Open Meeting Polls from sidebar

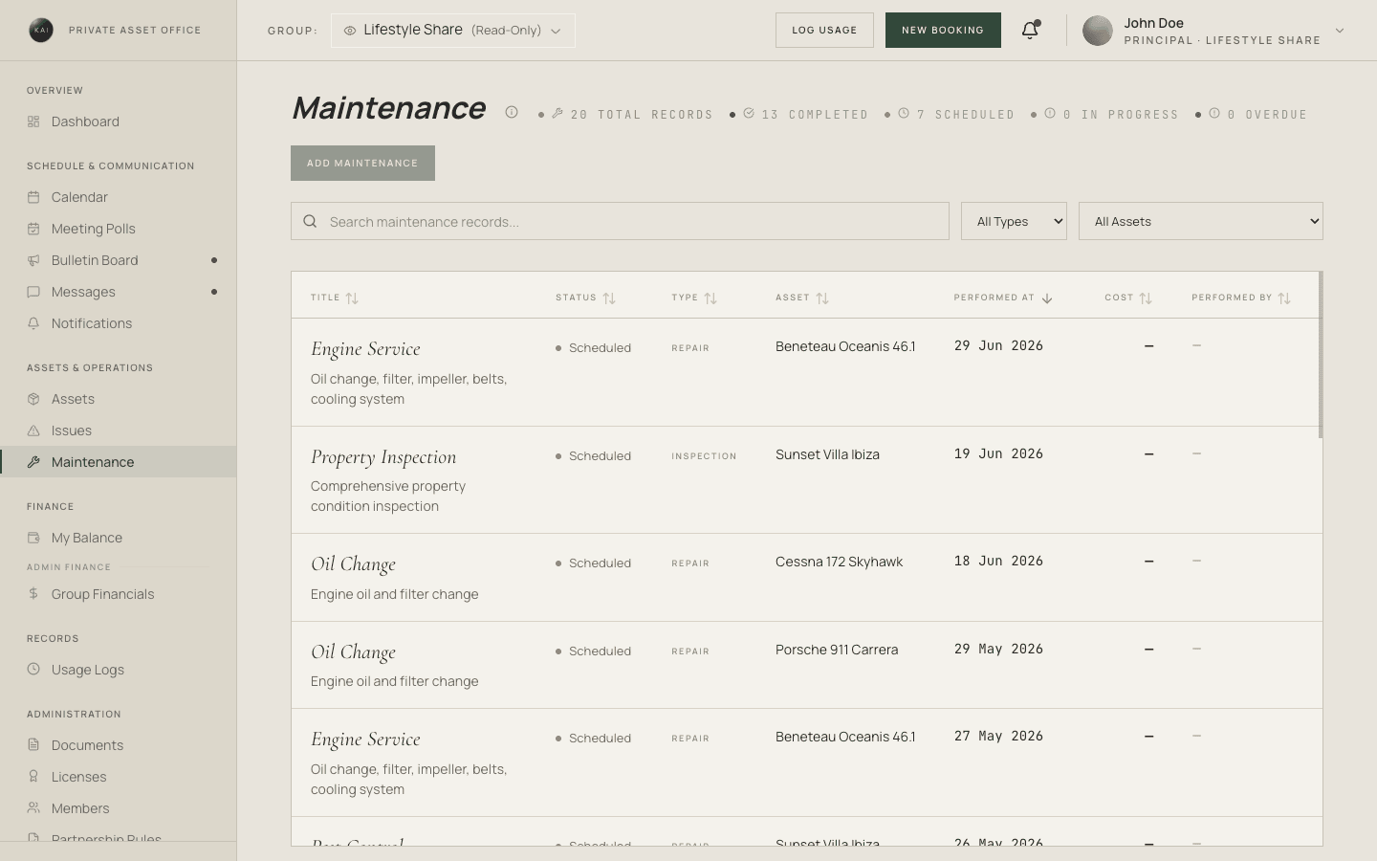(x=119, y=229)
